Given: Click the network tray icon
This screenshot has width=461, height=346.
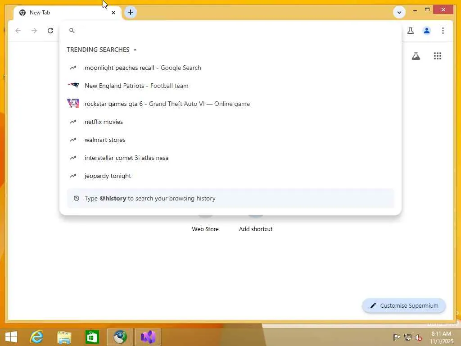Looking at the screenshot, I should (407, 337).
